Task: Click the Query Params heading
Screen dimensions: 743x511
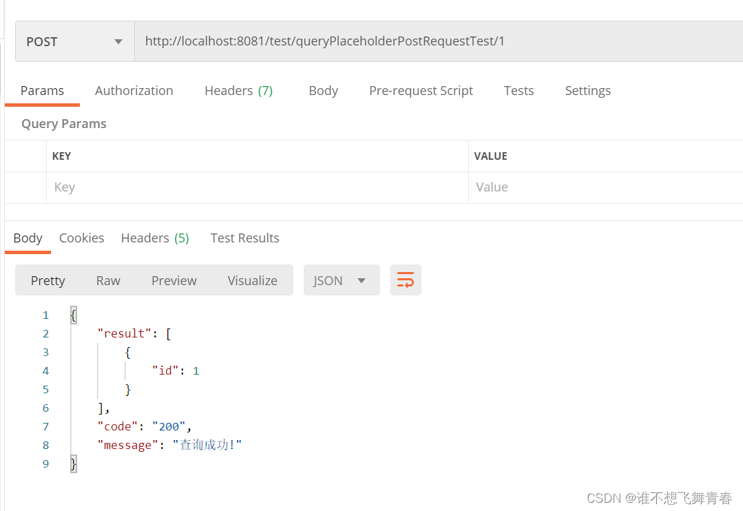Action: (64, 124)
